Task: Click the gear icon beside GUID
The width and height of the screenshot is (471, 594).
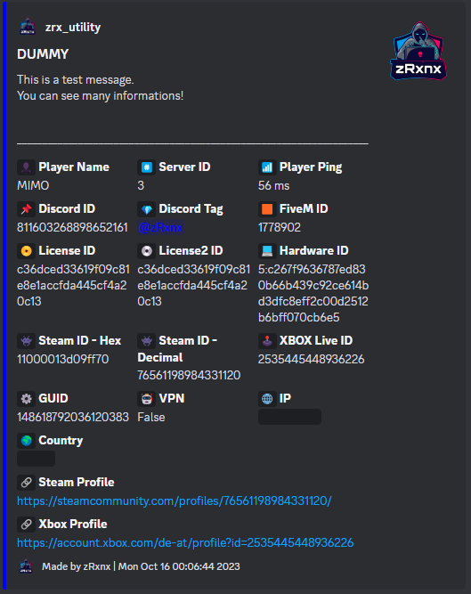Action: pos(26,399)
